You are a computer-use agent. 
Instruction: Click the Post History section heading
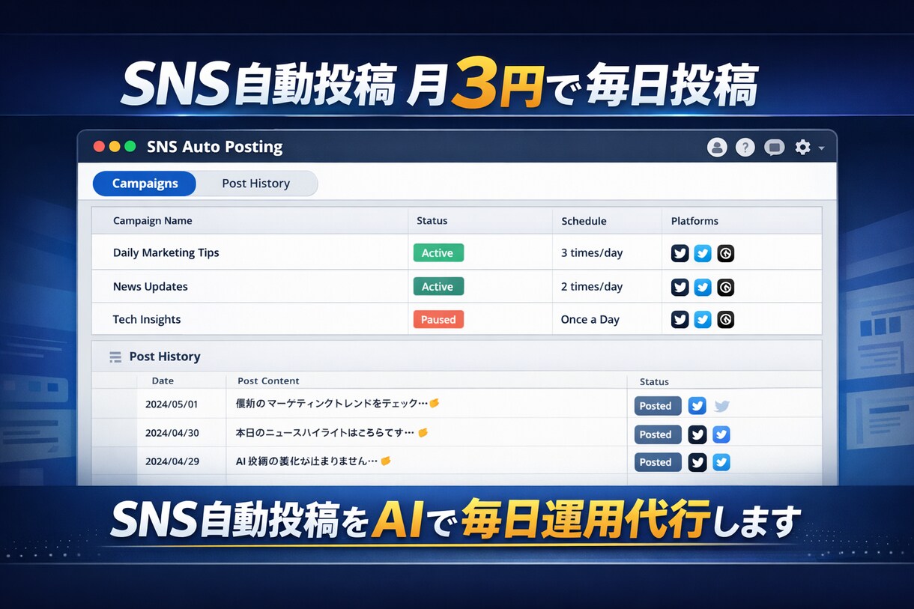tap(165, 357)
